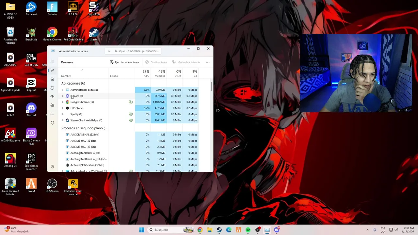418x235 pixels.
Task: Click the ESP LAA language indicator
Action: (383, 230)
